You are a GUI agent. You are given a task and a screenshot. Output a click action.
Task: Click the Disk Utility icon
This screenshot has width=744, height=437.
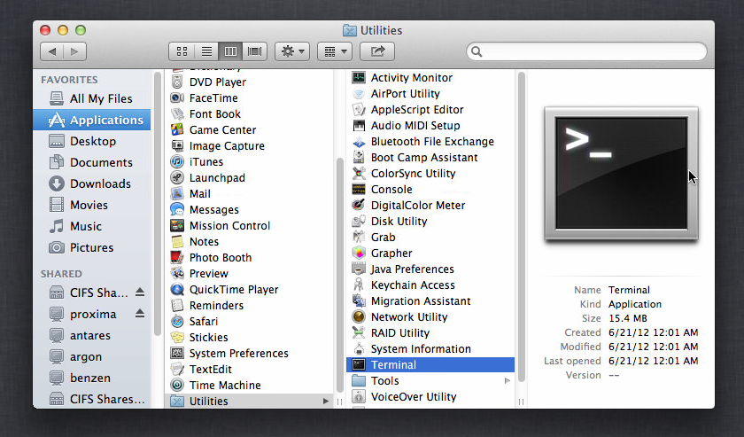[x=359, y=222]
